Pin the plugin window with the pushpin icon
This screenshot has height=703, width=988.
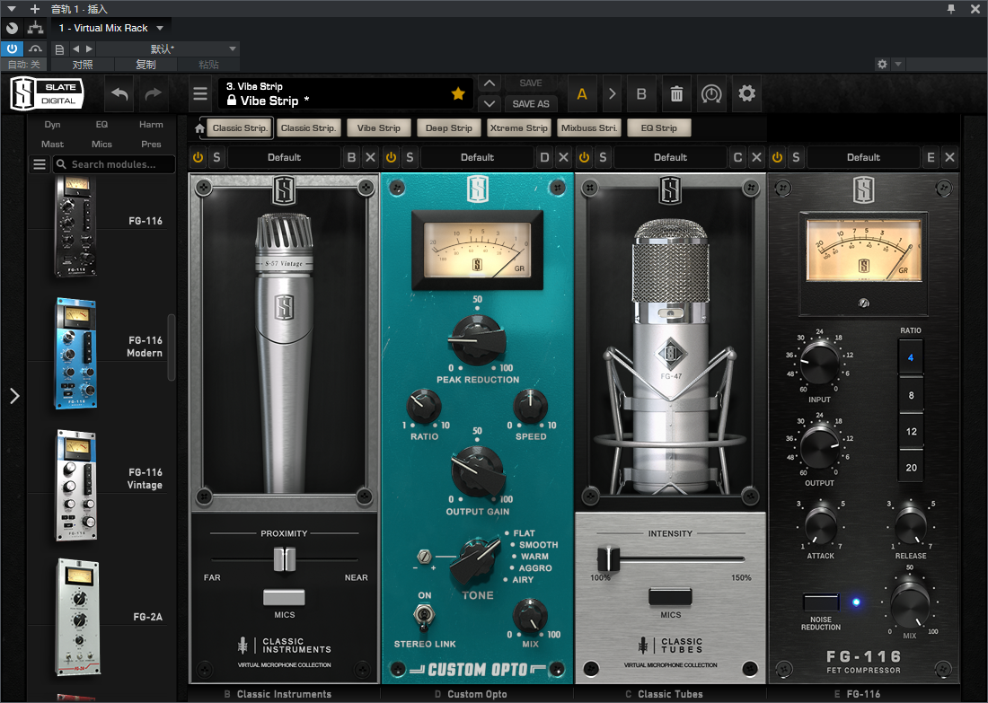(951, 9)
